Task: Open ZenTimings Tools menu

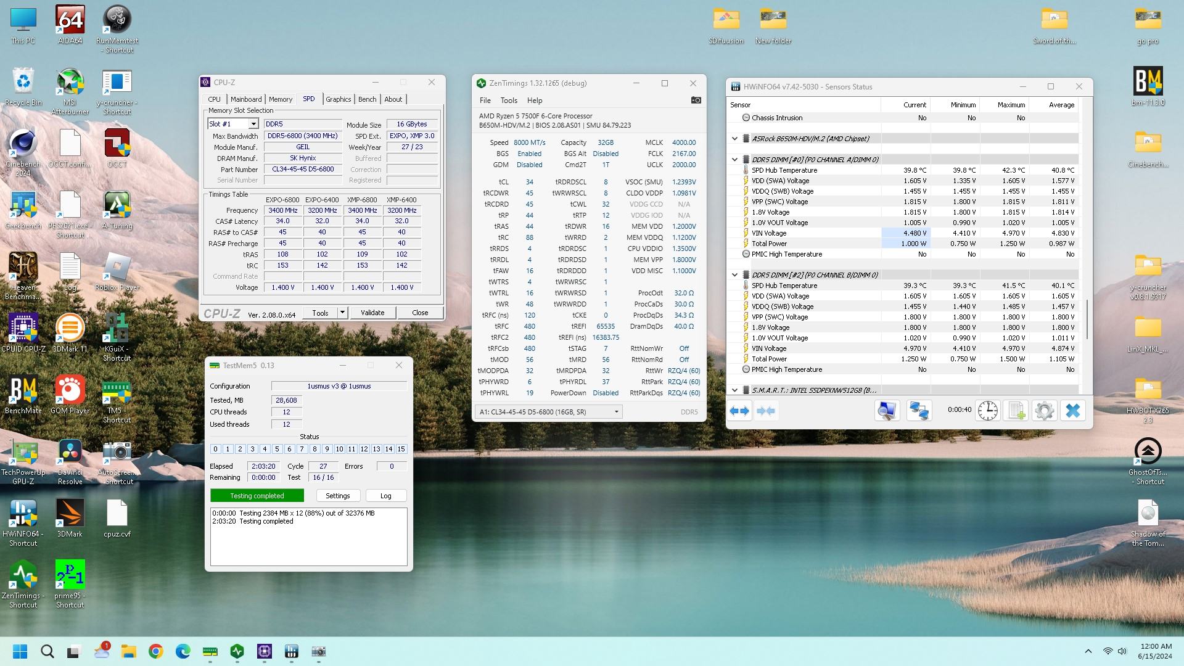Action: point(508,101)
